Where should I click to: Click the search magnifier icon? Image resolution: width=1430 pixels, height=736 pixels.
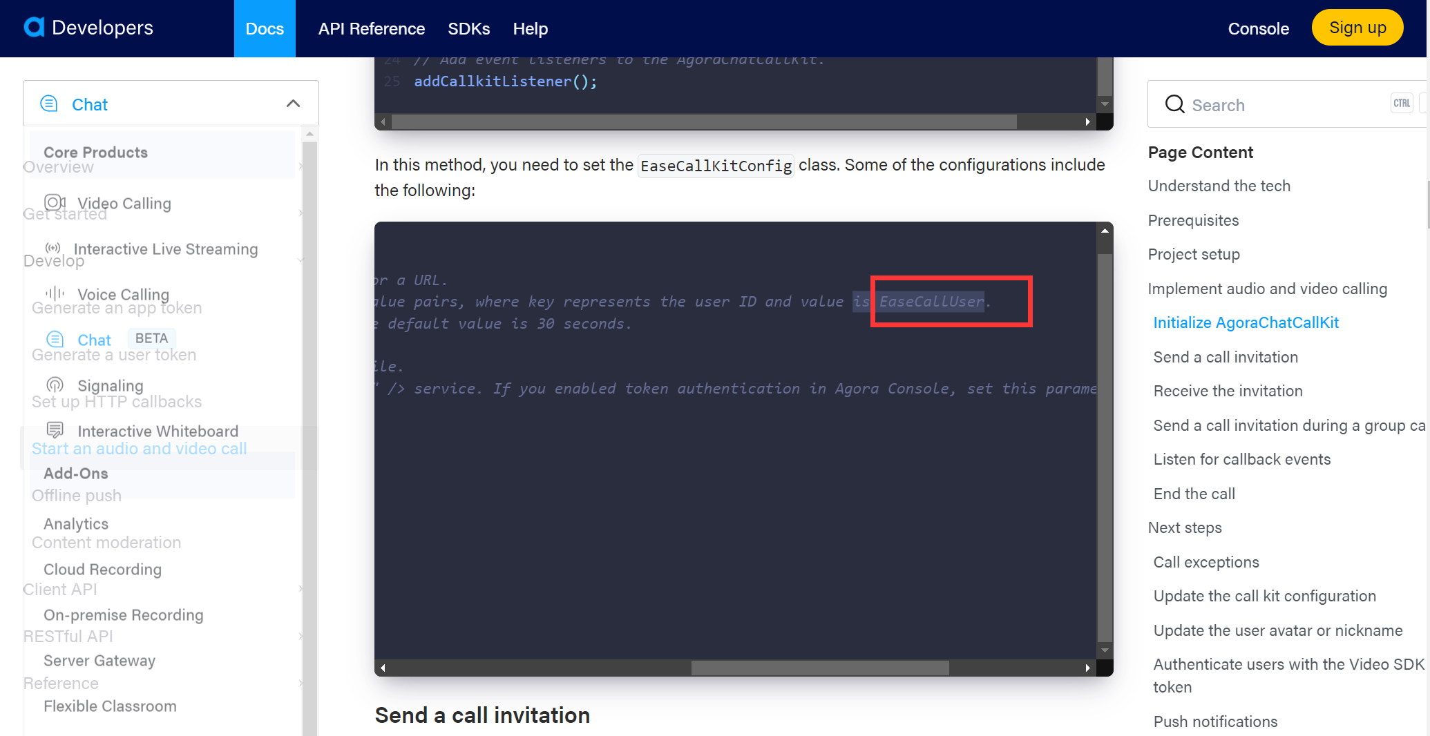click(1174, 104)
